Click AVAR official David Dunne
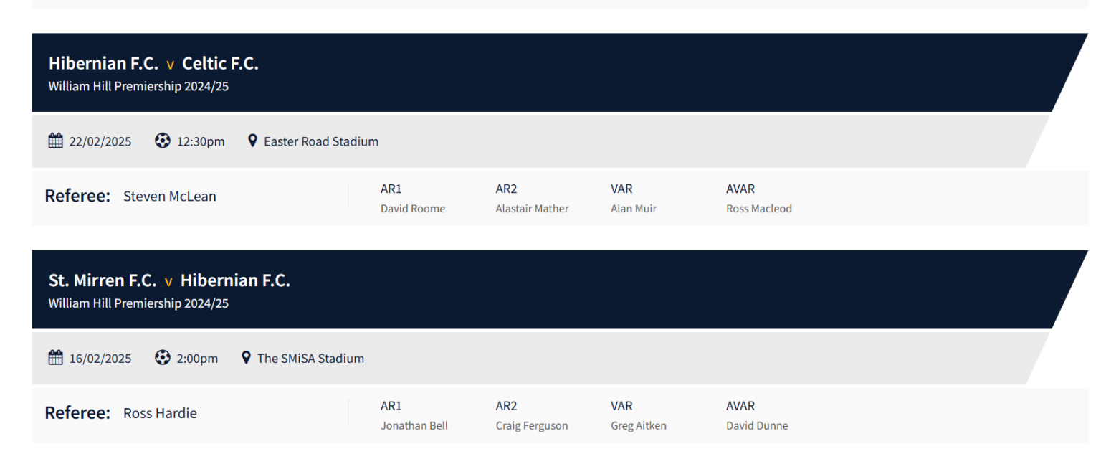This screenshot has height=454, width=1101. [757, 425]
